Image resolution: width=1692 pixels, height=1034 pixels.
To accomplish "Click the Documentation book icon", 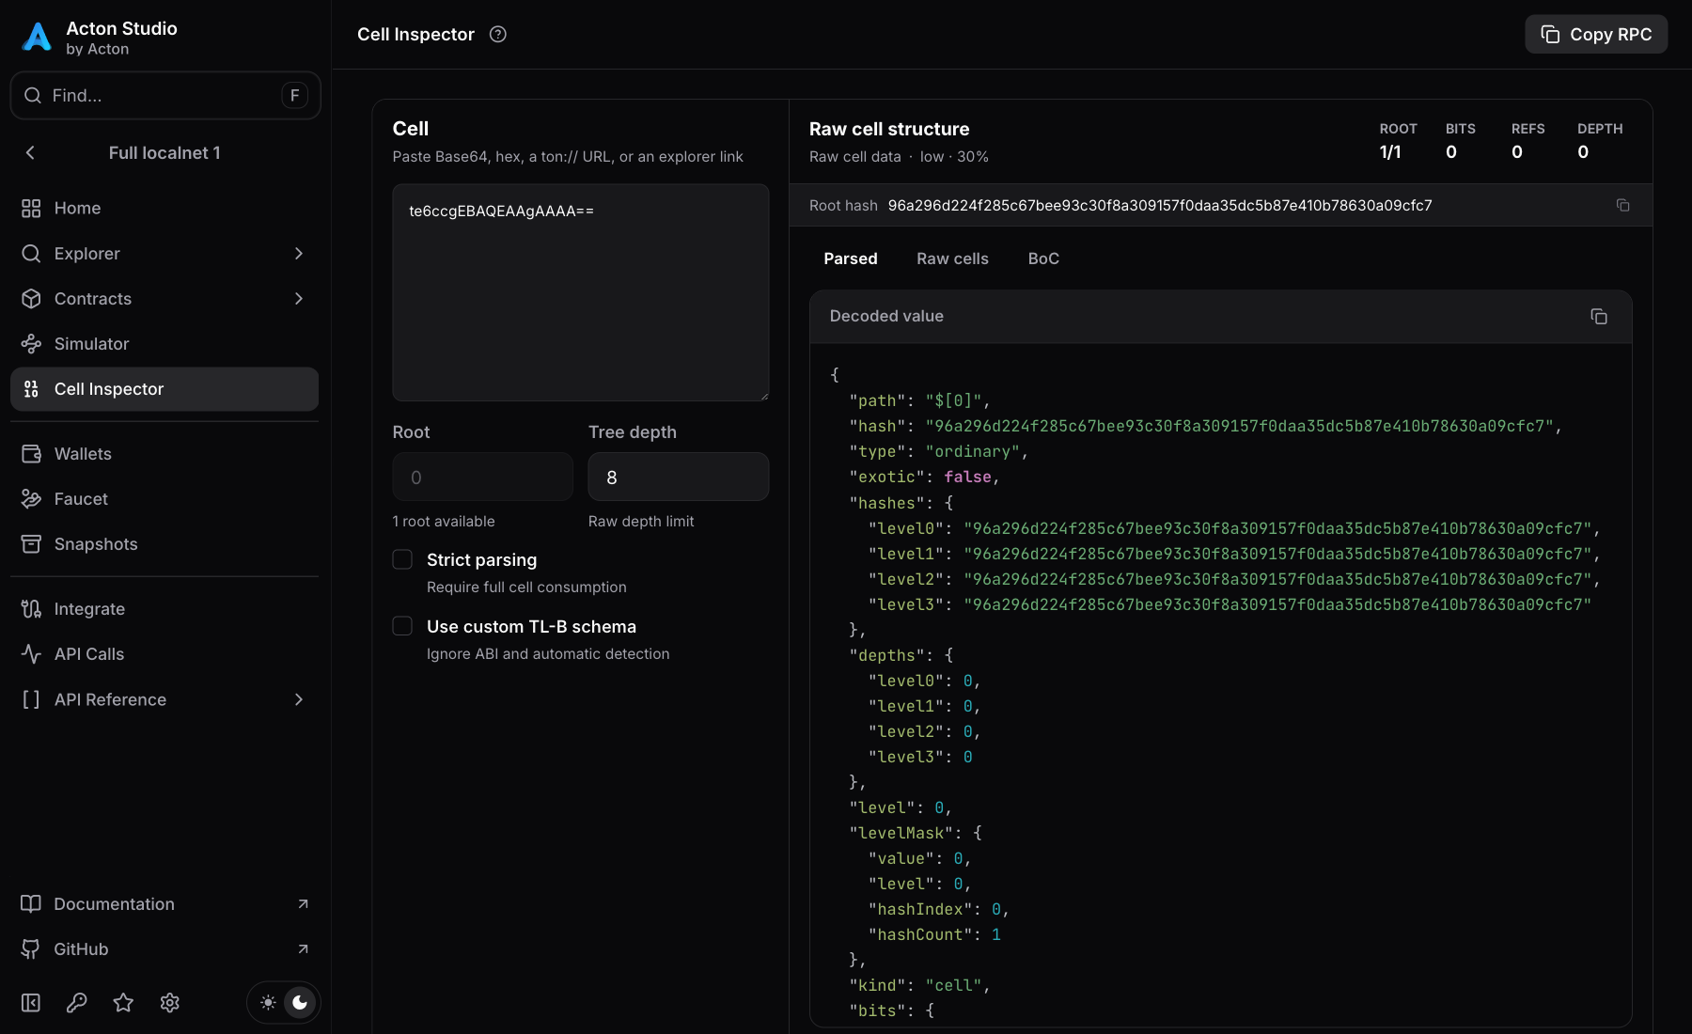I will [x=31, y=903].
